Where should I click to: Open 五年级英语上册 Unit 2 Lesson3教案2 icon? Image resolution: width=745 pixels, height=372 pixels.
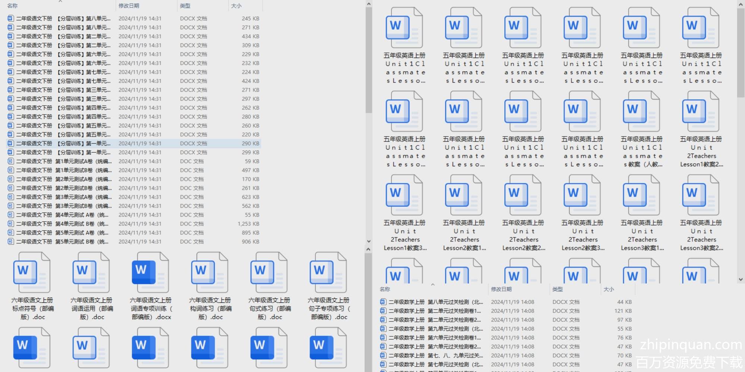pos(701,195)
